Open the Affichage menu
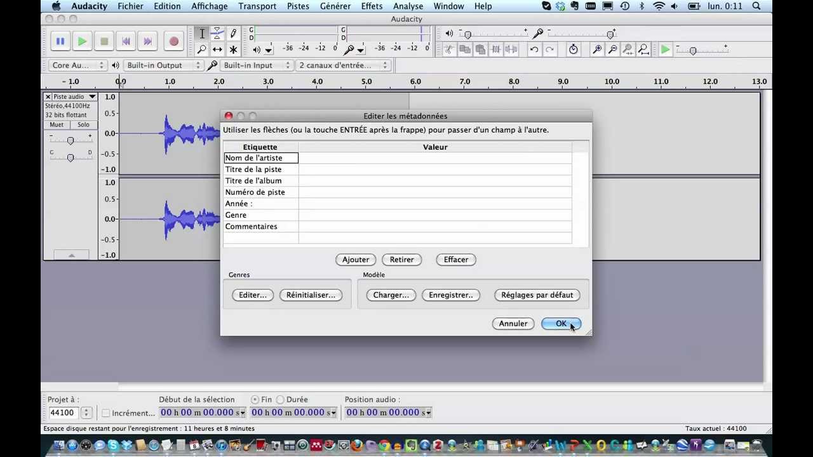The width and height of the screenshot is (813, 457). 210,6
